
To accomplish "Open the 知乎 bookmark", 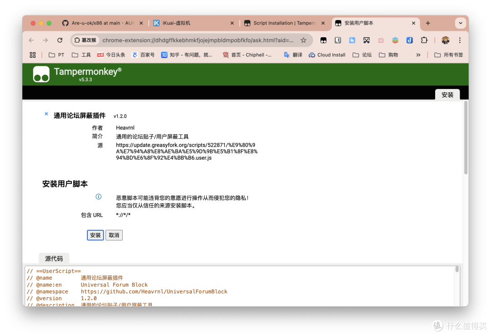I will pos(187,55).
